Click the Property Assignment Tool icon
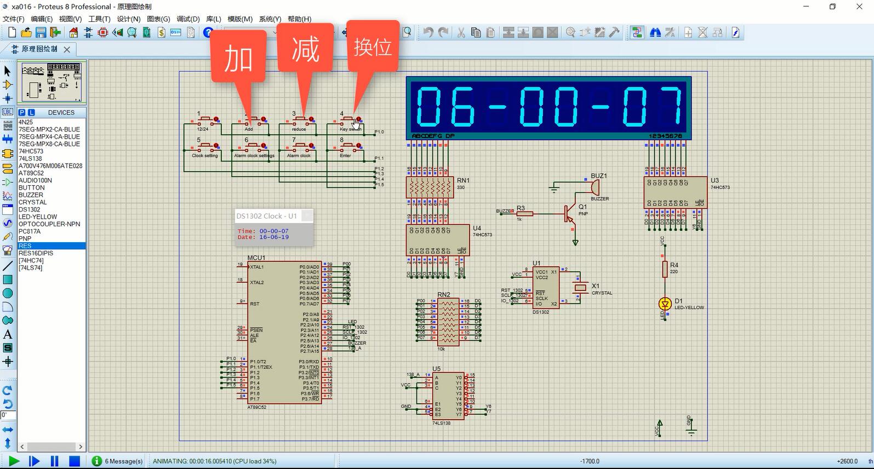The width and height of the screenshot is (874, 469). point(670,33)
